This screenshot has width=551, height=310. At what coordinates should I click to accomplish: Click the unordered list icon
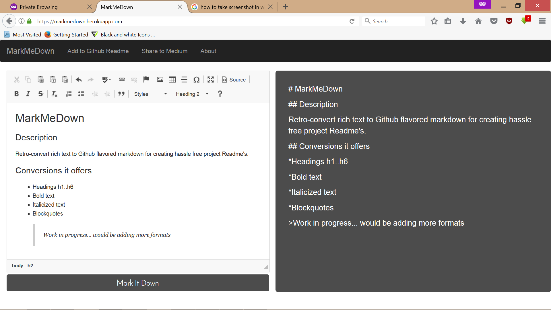click(81, 94)
